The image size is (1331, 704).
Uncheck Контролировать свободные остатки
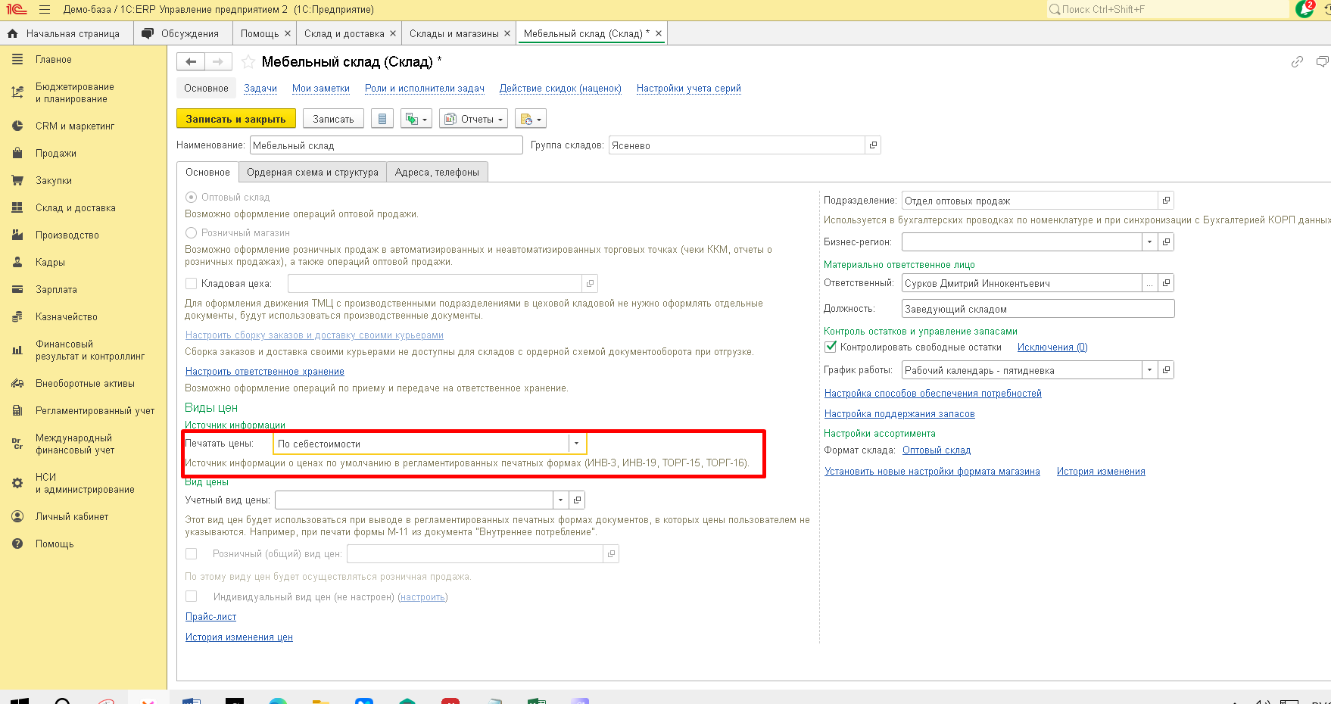pyautogui.click(x=830, y=347)
